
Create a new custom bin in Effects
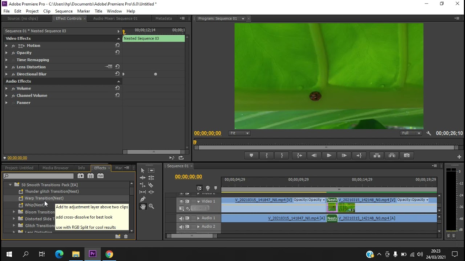pyautogui.click(x=118, y=236)
